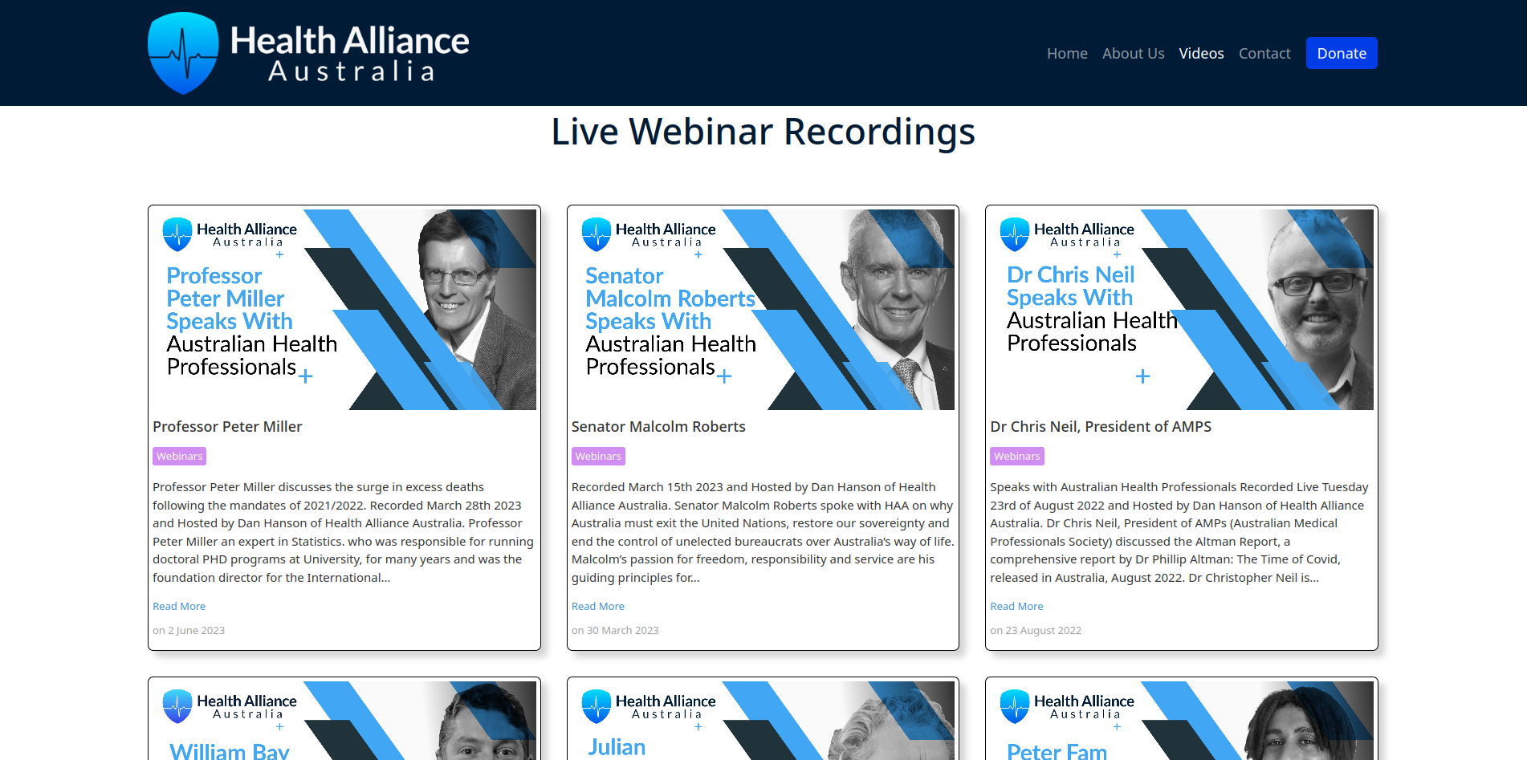1527x760 pixels.
Task: Click Webinars tag under Dr Chris Neil
Action: pyautogui.click(x=1016, y=457)
